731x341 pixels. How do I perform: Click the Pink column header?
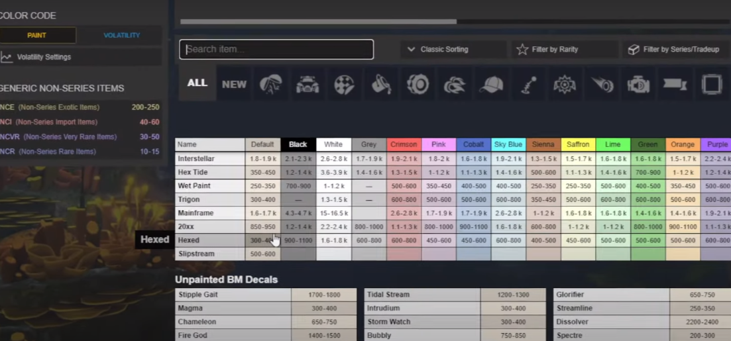(439, 144)
